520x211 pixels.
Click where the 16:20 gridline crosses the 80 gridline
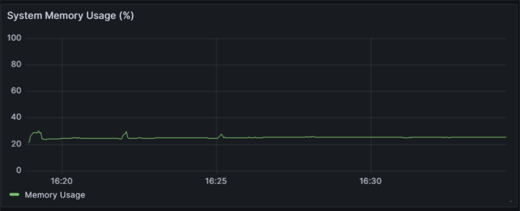[x=62, y=65]
